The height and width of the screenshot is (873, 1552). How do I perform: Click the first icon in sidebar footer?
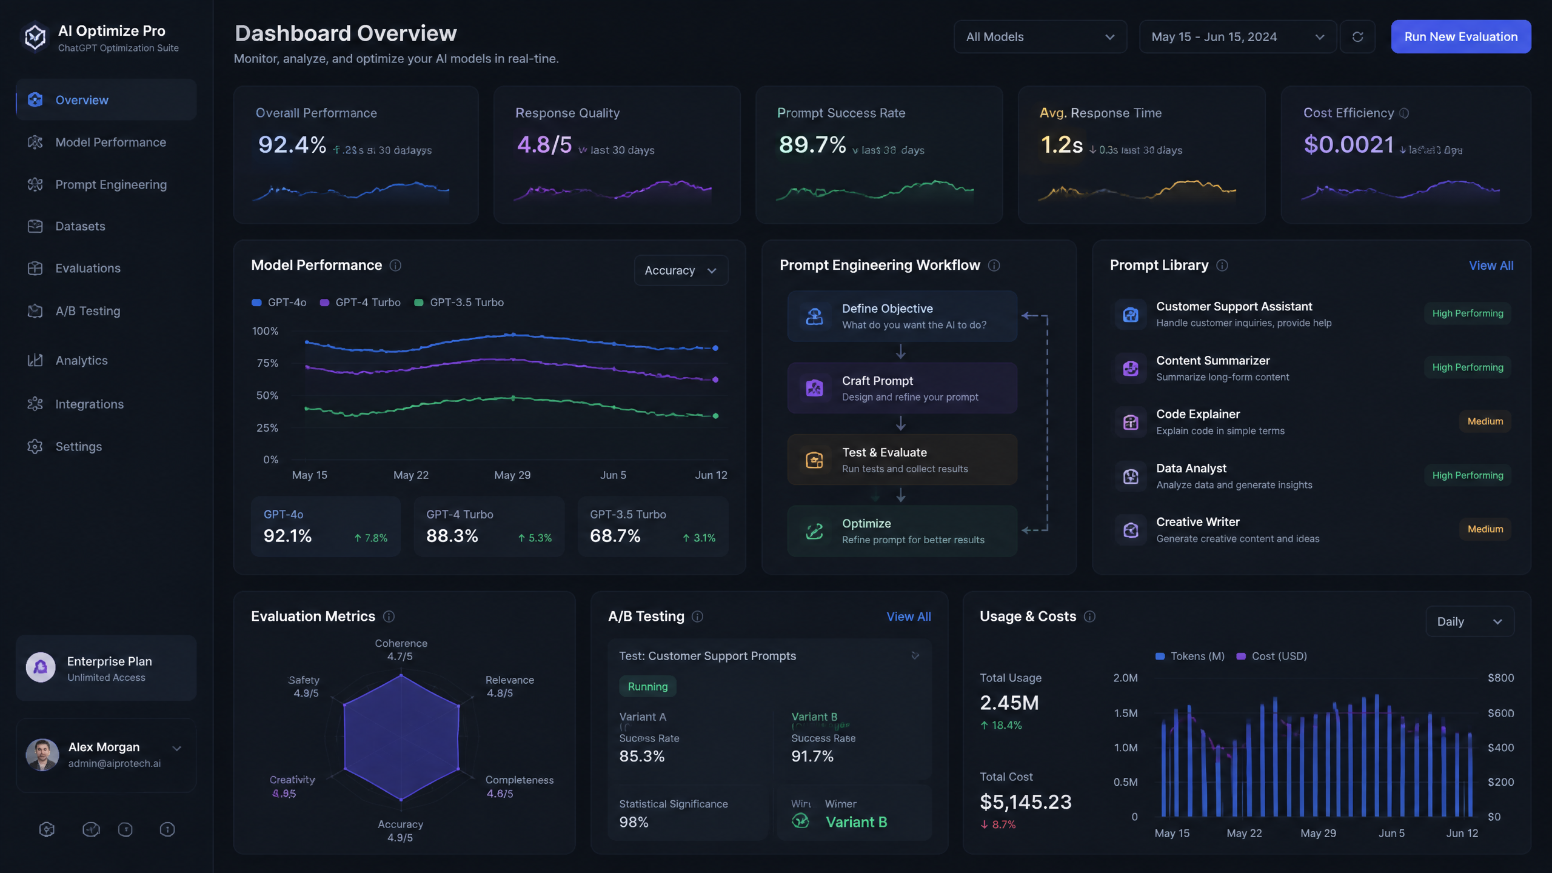coord(47,829)
